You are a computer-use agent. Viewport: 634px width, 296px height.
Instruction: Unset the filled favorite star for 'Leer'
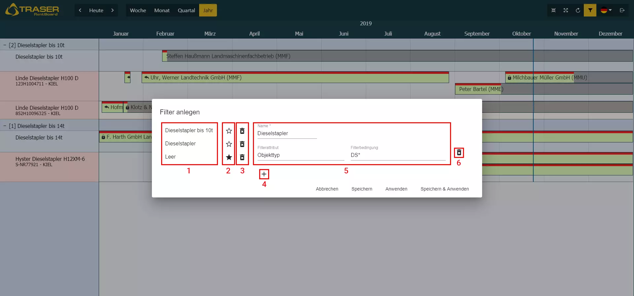229,157
